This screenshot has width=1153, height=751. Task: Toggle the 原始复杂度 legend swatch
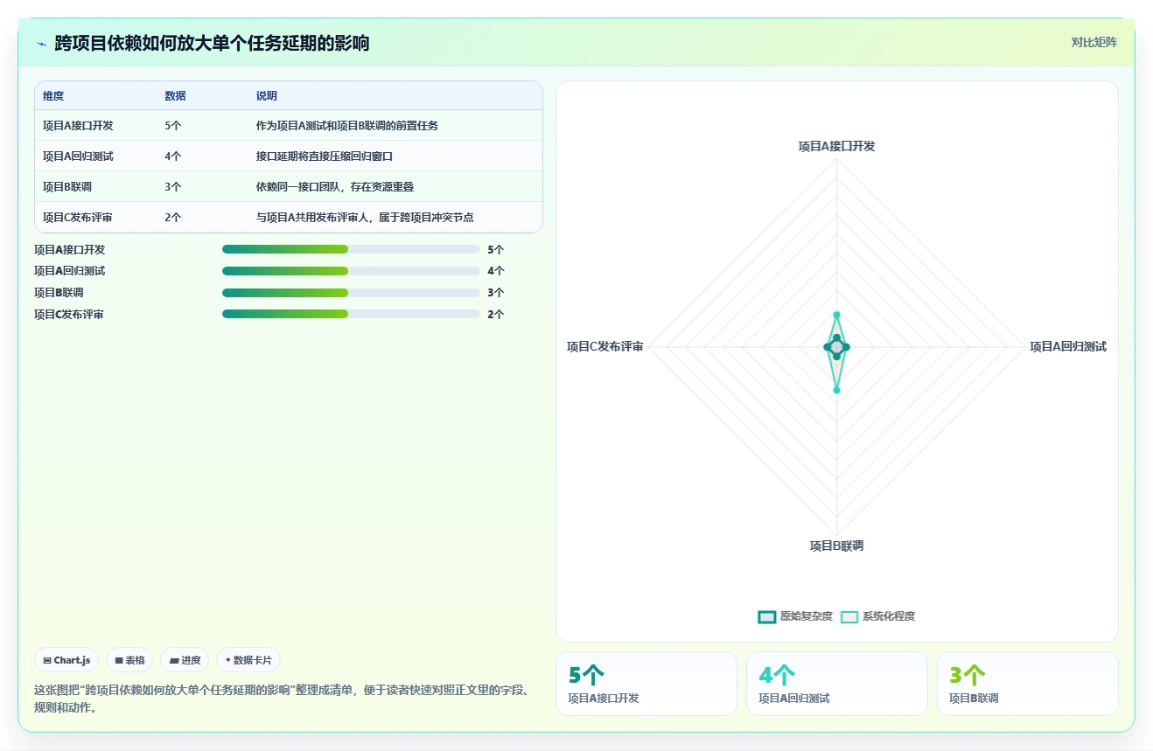767,617
